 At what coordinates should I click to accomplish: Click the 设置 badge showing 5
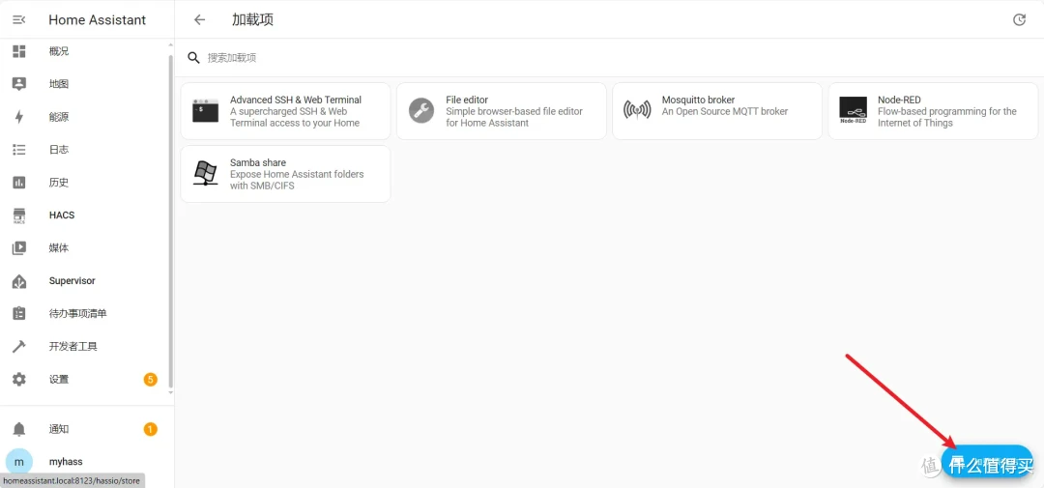(x=151, y=380)
